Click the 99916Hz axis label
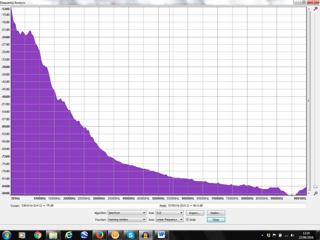Viewport: 320px width, 240px height. (300, 198)
